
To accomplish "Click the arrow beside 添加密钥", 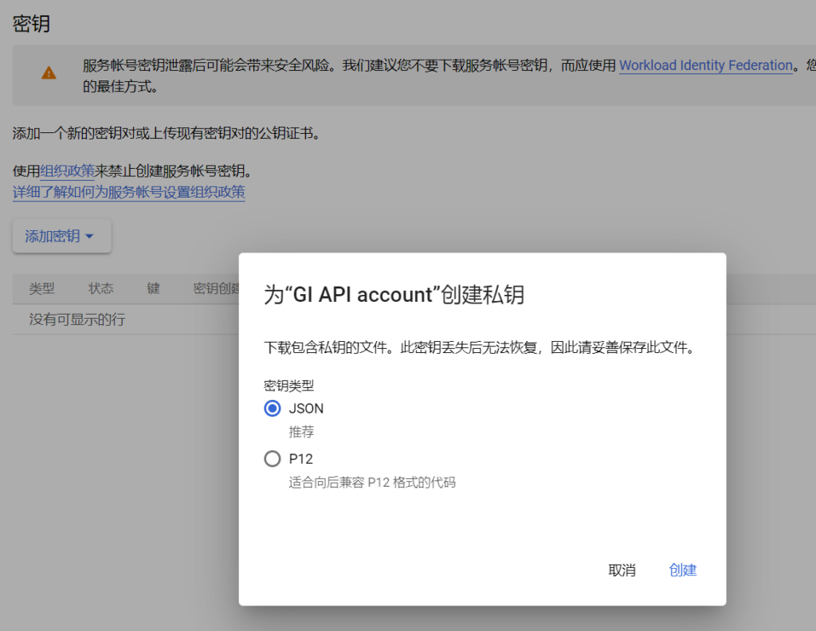I will pyautogui.click(x=89, y=237).
